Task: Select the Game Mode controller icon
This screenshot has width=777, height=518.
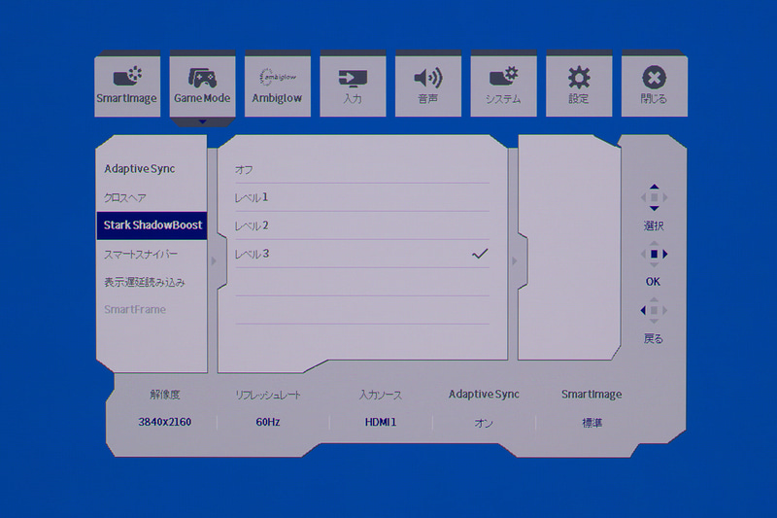Action: tap(202, 78)
